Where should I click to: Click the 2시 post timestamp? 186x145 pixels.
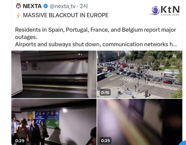click(84, 6)
